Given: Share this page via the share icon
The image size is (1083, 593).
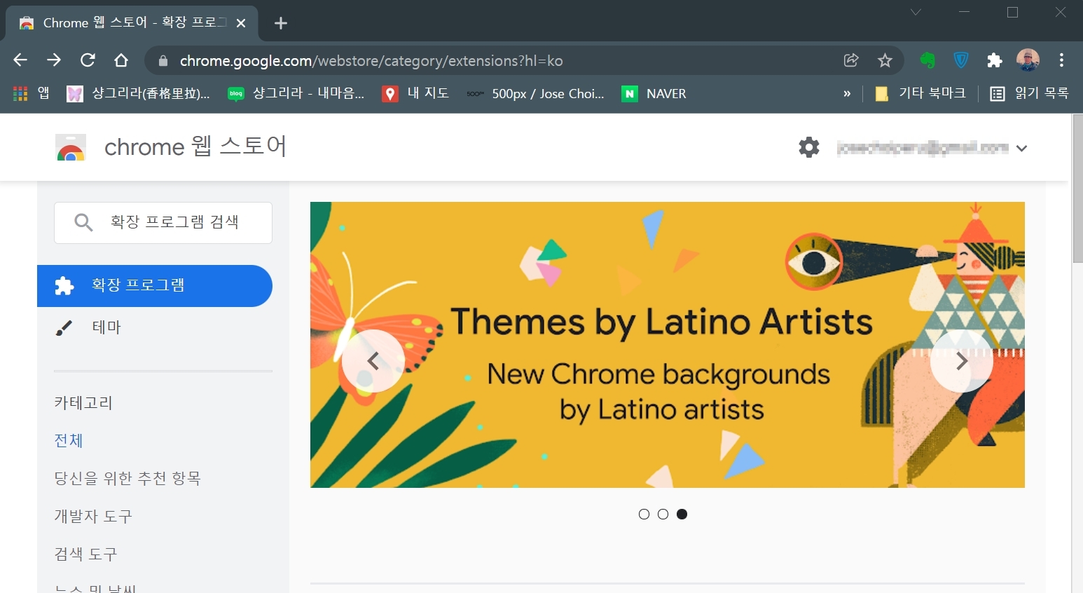Looking at the screenshot, I should pyautogui.click(x=851, y=60).
